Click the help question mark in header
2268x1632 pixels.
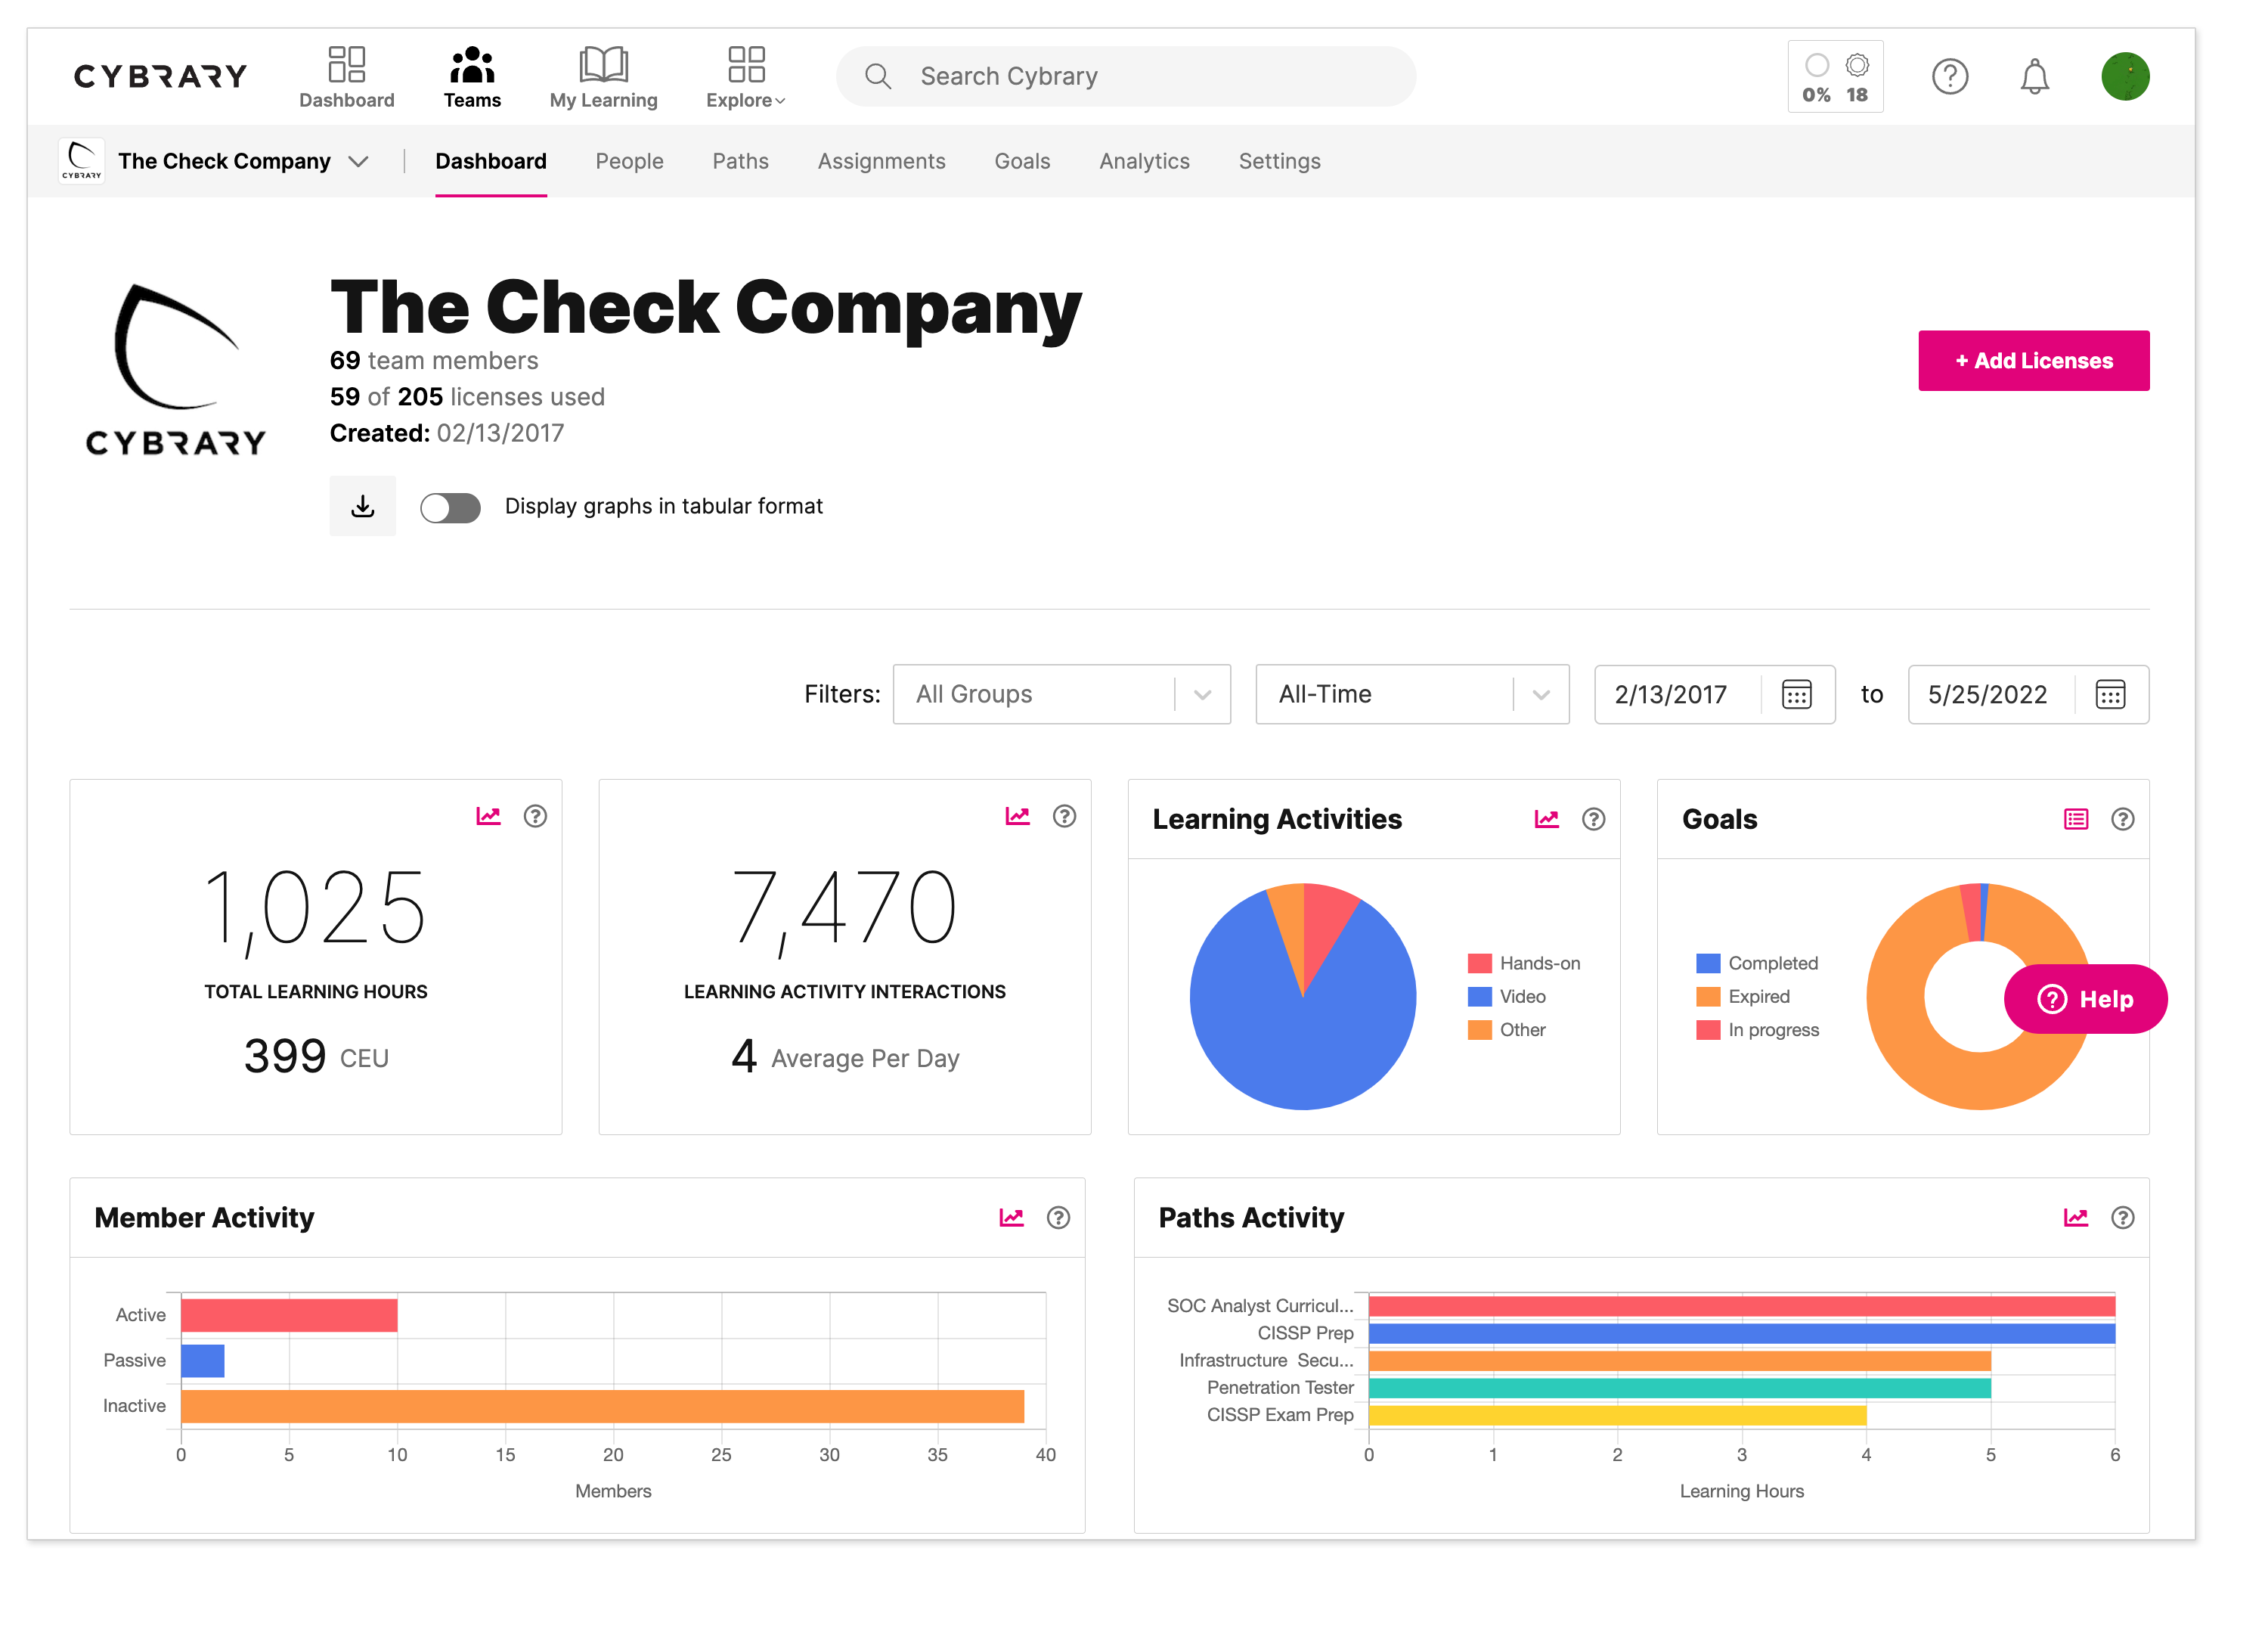point(1949,77)
